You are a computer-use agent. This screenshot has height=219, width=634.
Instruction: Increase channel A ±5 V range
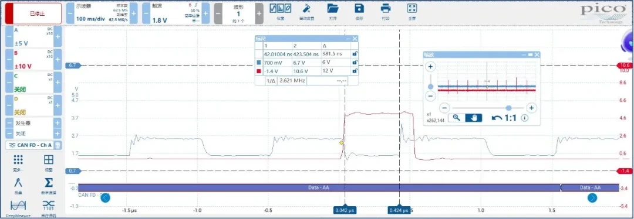pos(58,37)
